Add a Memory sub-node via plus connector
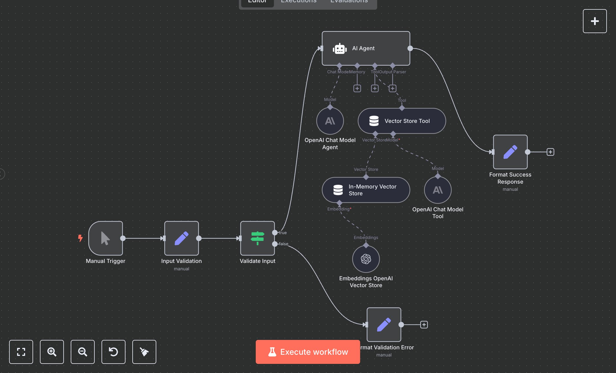Viewport: 616px width, 373px height. click(x=357, y=88)
